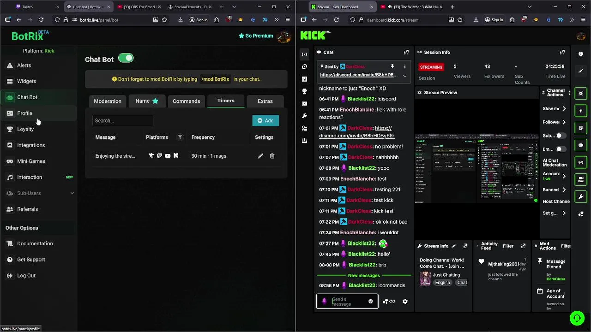Switch to the Name tab
The height and width of the screenshot is (332, 591).
pyautogui.click(x=147, y=101)
